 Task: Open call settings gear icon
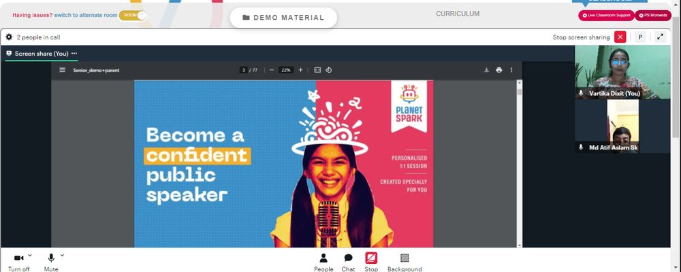(9, 37)
